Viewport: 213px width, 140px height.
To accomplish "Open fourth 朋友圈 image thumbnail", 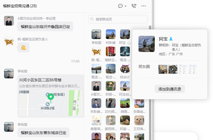I will pyautogui.click(x=193, y=69).
